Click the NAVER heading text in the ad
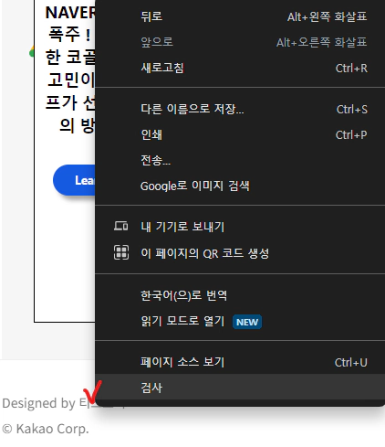The width and height of the screenshot is (385, 447). click(70, 13)
